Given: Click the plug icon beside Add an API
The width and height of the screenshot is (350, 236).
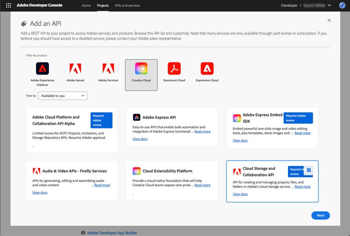Looking at the screenshot, I should point(24,23).
